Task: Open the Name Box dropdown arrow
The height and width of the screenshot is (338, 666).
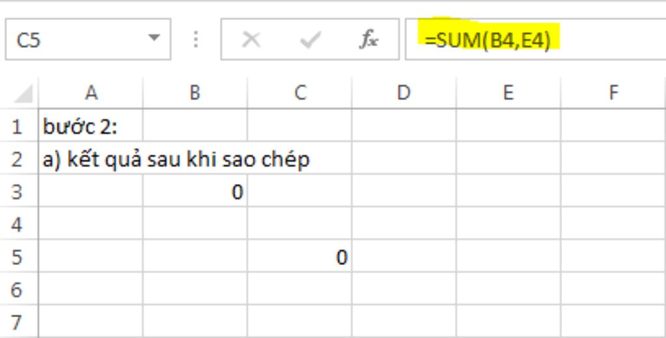Action: pyautogui.click(x=153, y=38)
